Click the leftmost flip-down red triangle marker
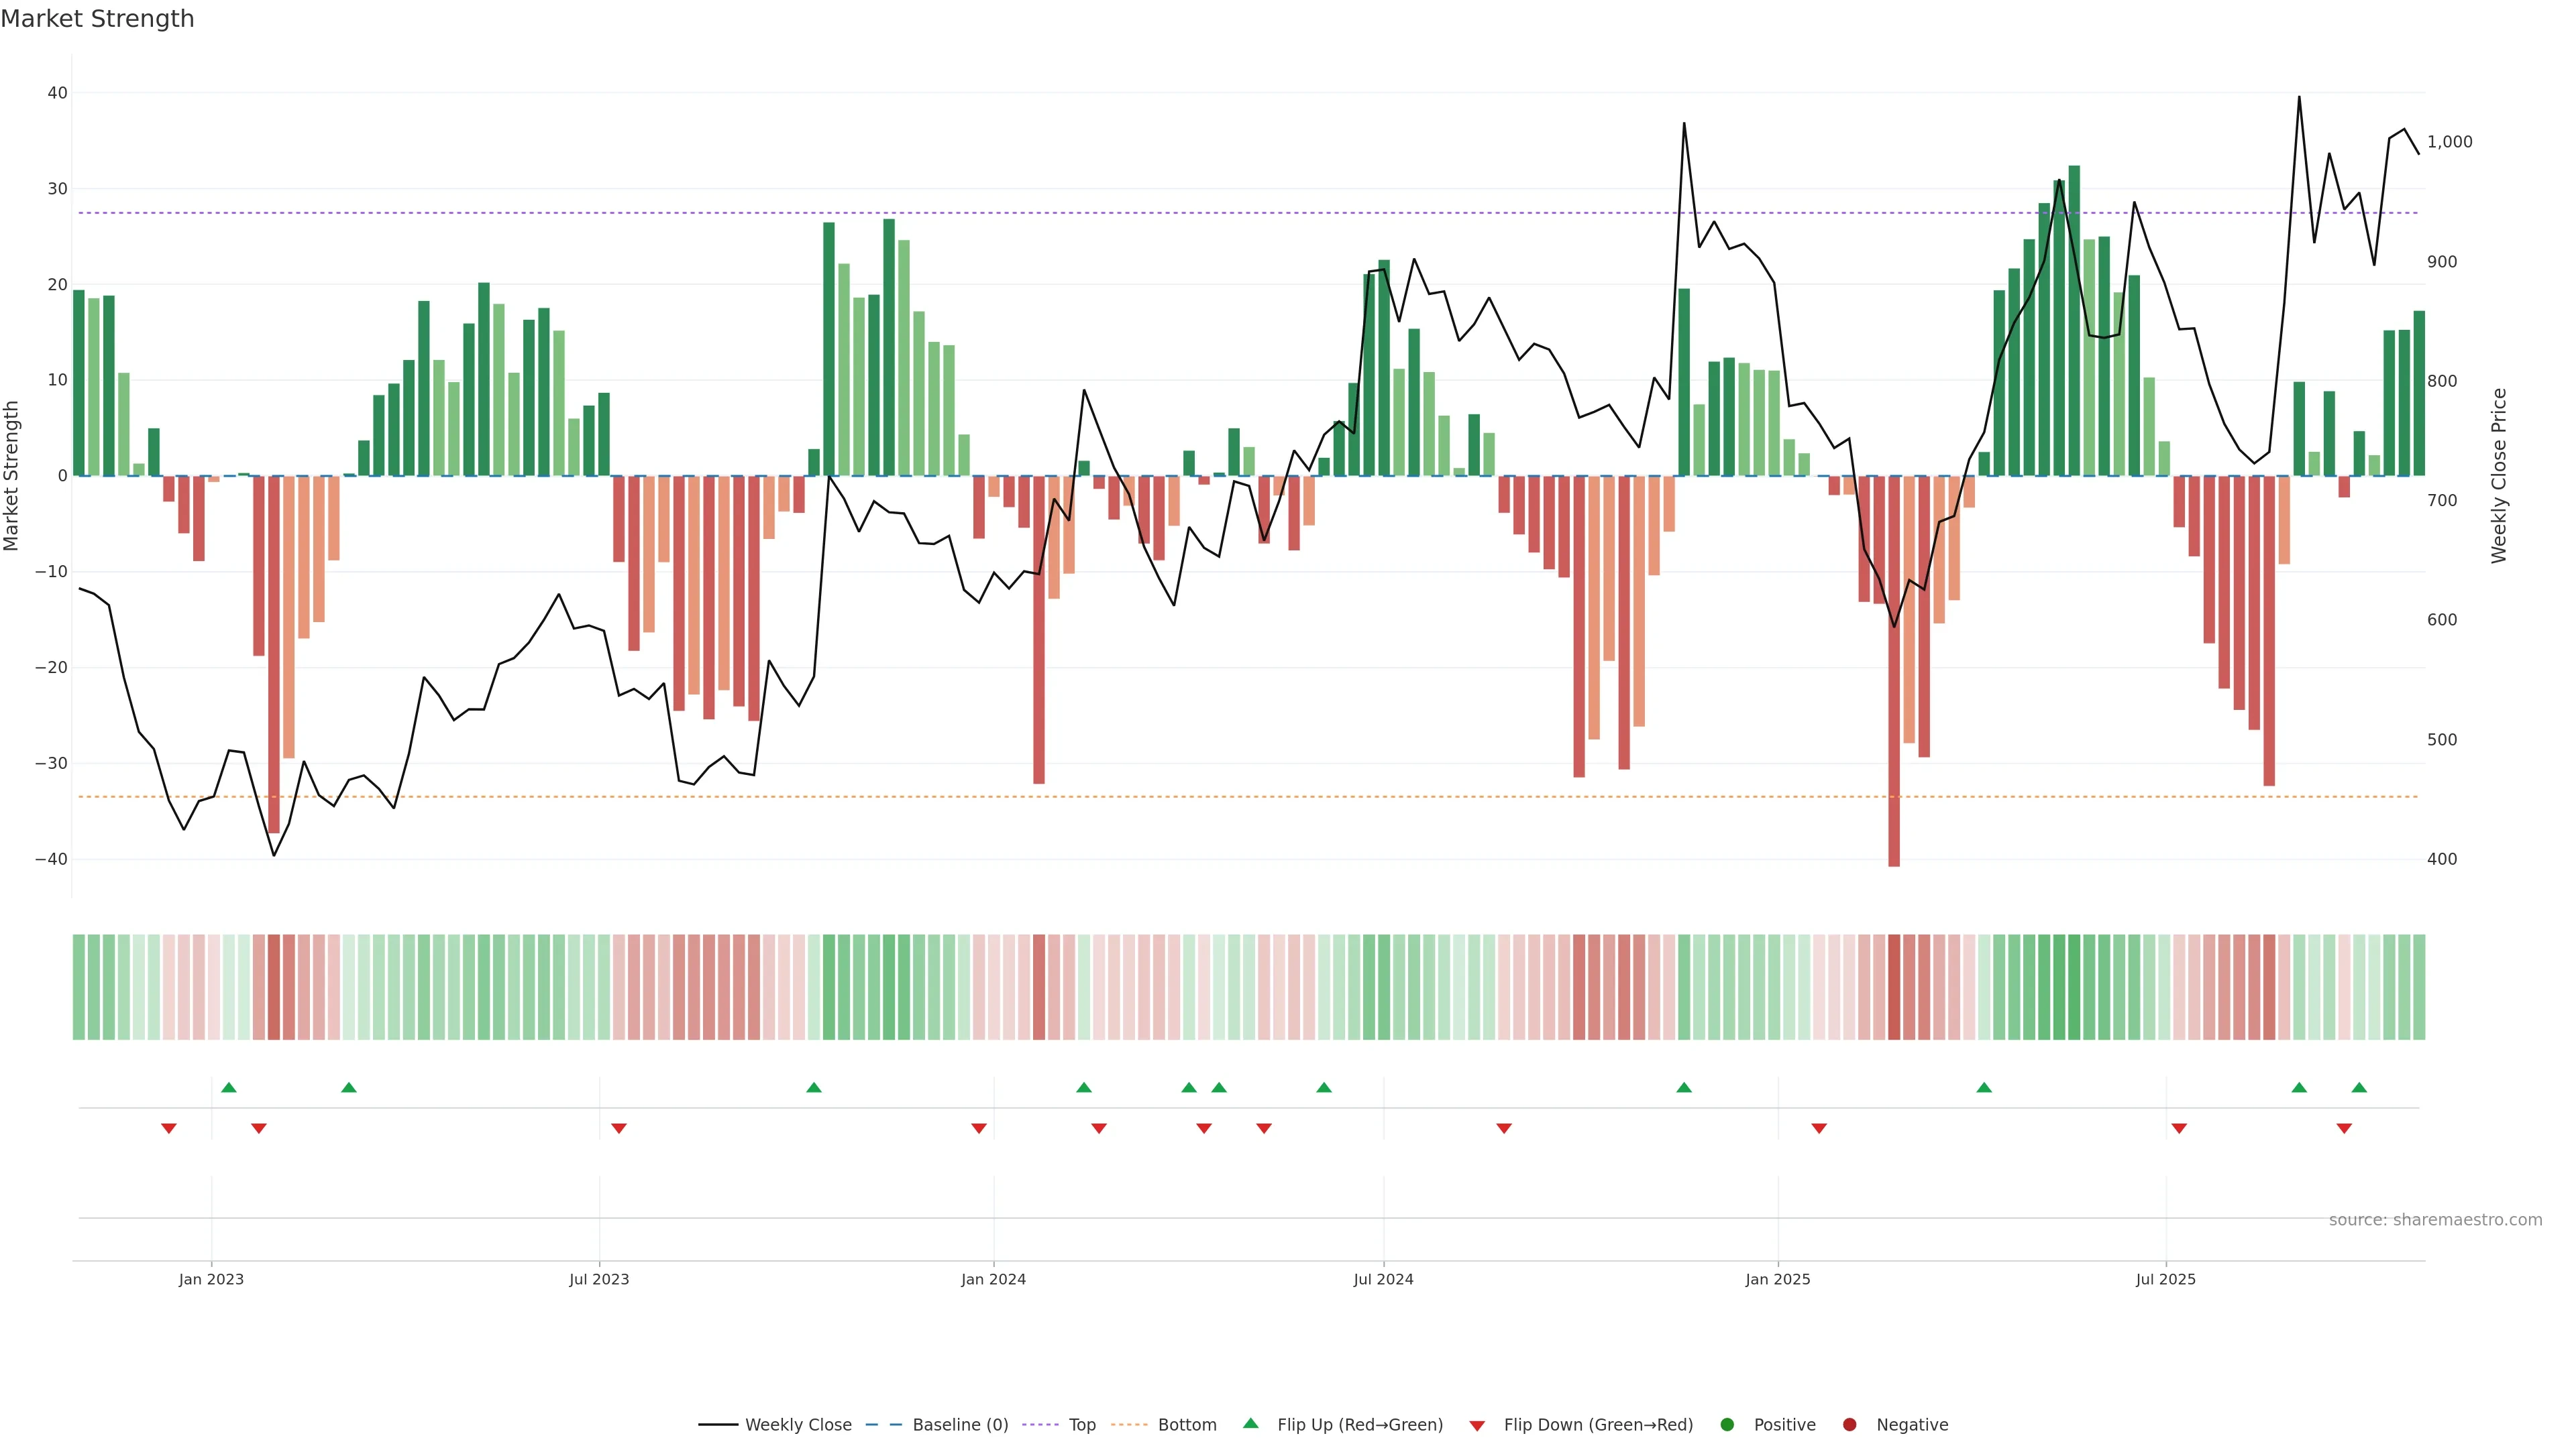2576x1448 pixels. point(169,1128)
